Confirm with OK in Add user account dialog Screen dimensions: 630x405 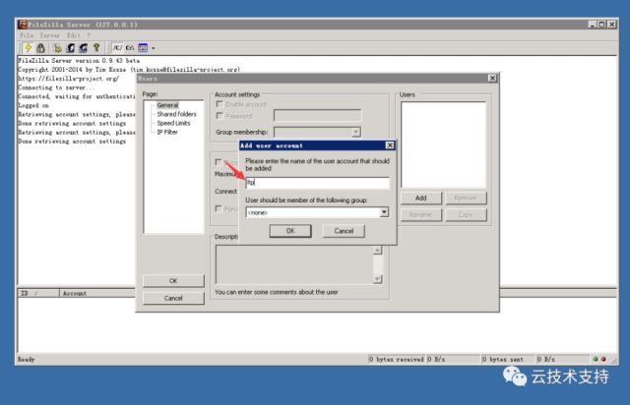pos(290,231)
